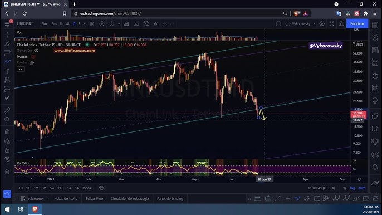Viewport: 382px width, 215px height.
Task: Reload the page in browser
Action: (25, 13)
